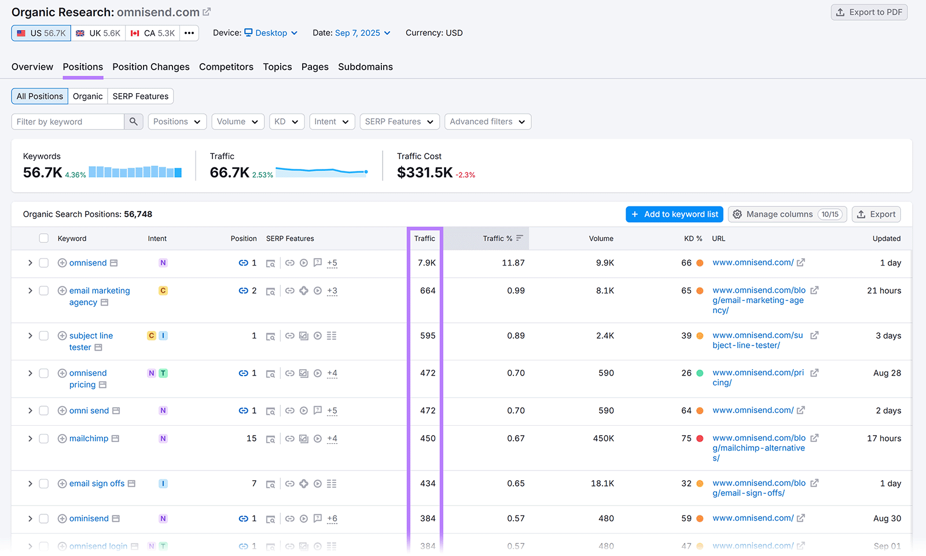
Task: Select the SERP Features filter tab
Action: click(x=140, y=96)
